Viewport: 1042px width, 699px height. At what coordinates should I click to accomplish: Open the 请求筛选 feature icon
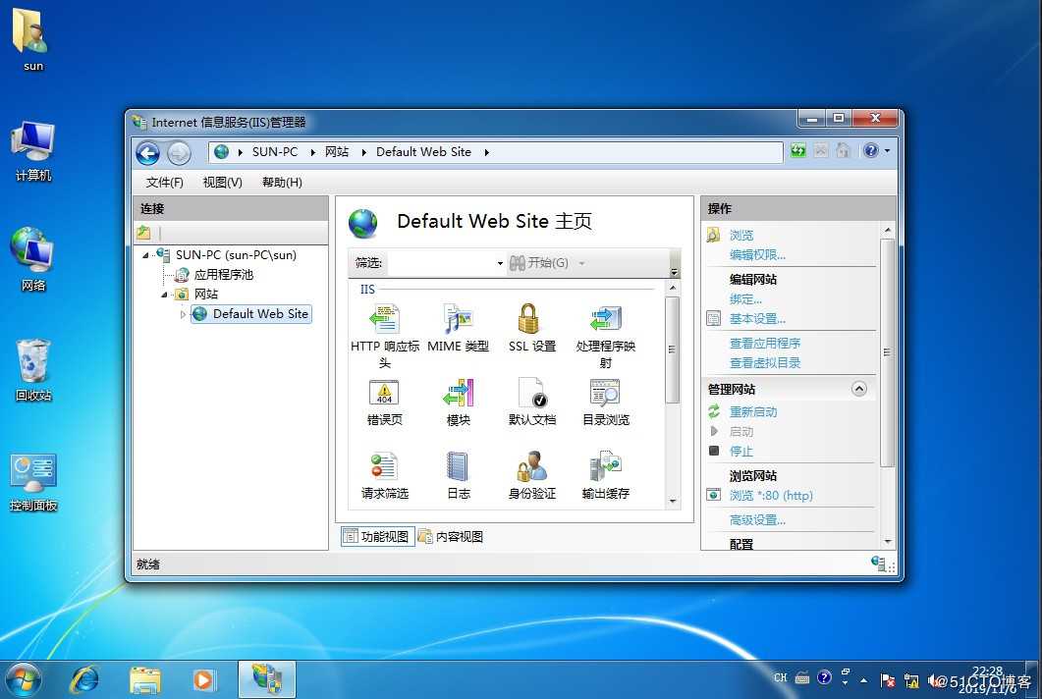[384, 466]
